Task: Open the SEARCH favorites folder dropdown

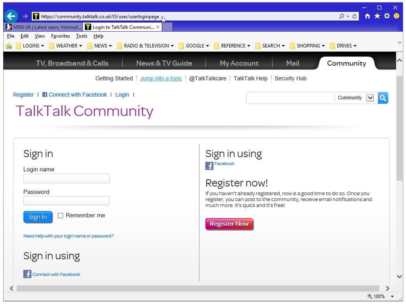Action: click(270, 46)
